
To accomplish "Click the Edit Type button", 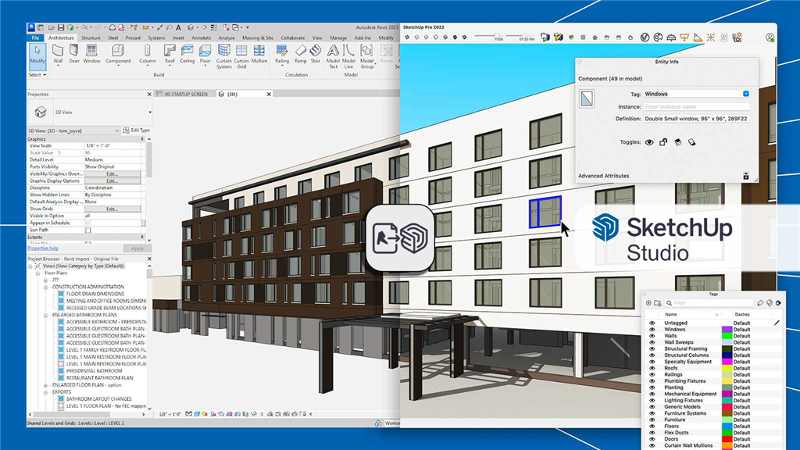I will (136, 130).
